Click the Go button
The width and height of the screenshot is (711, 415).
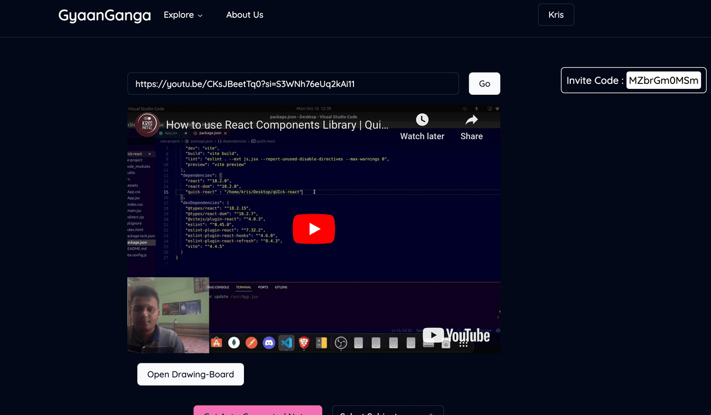coord(484,84)
